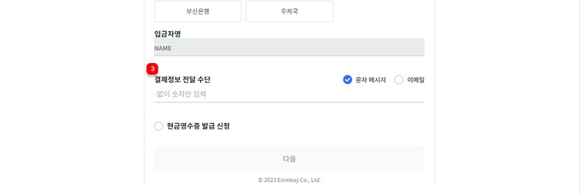The width and height of the screenshot is (580, 195).
Task: Click the red step 3 badge
Action: tap(152, 68)
